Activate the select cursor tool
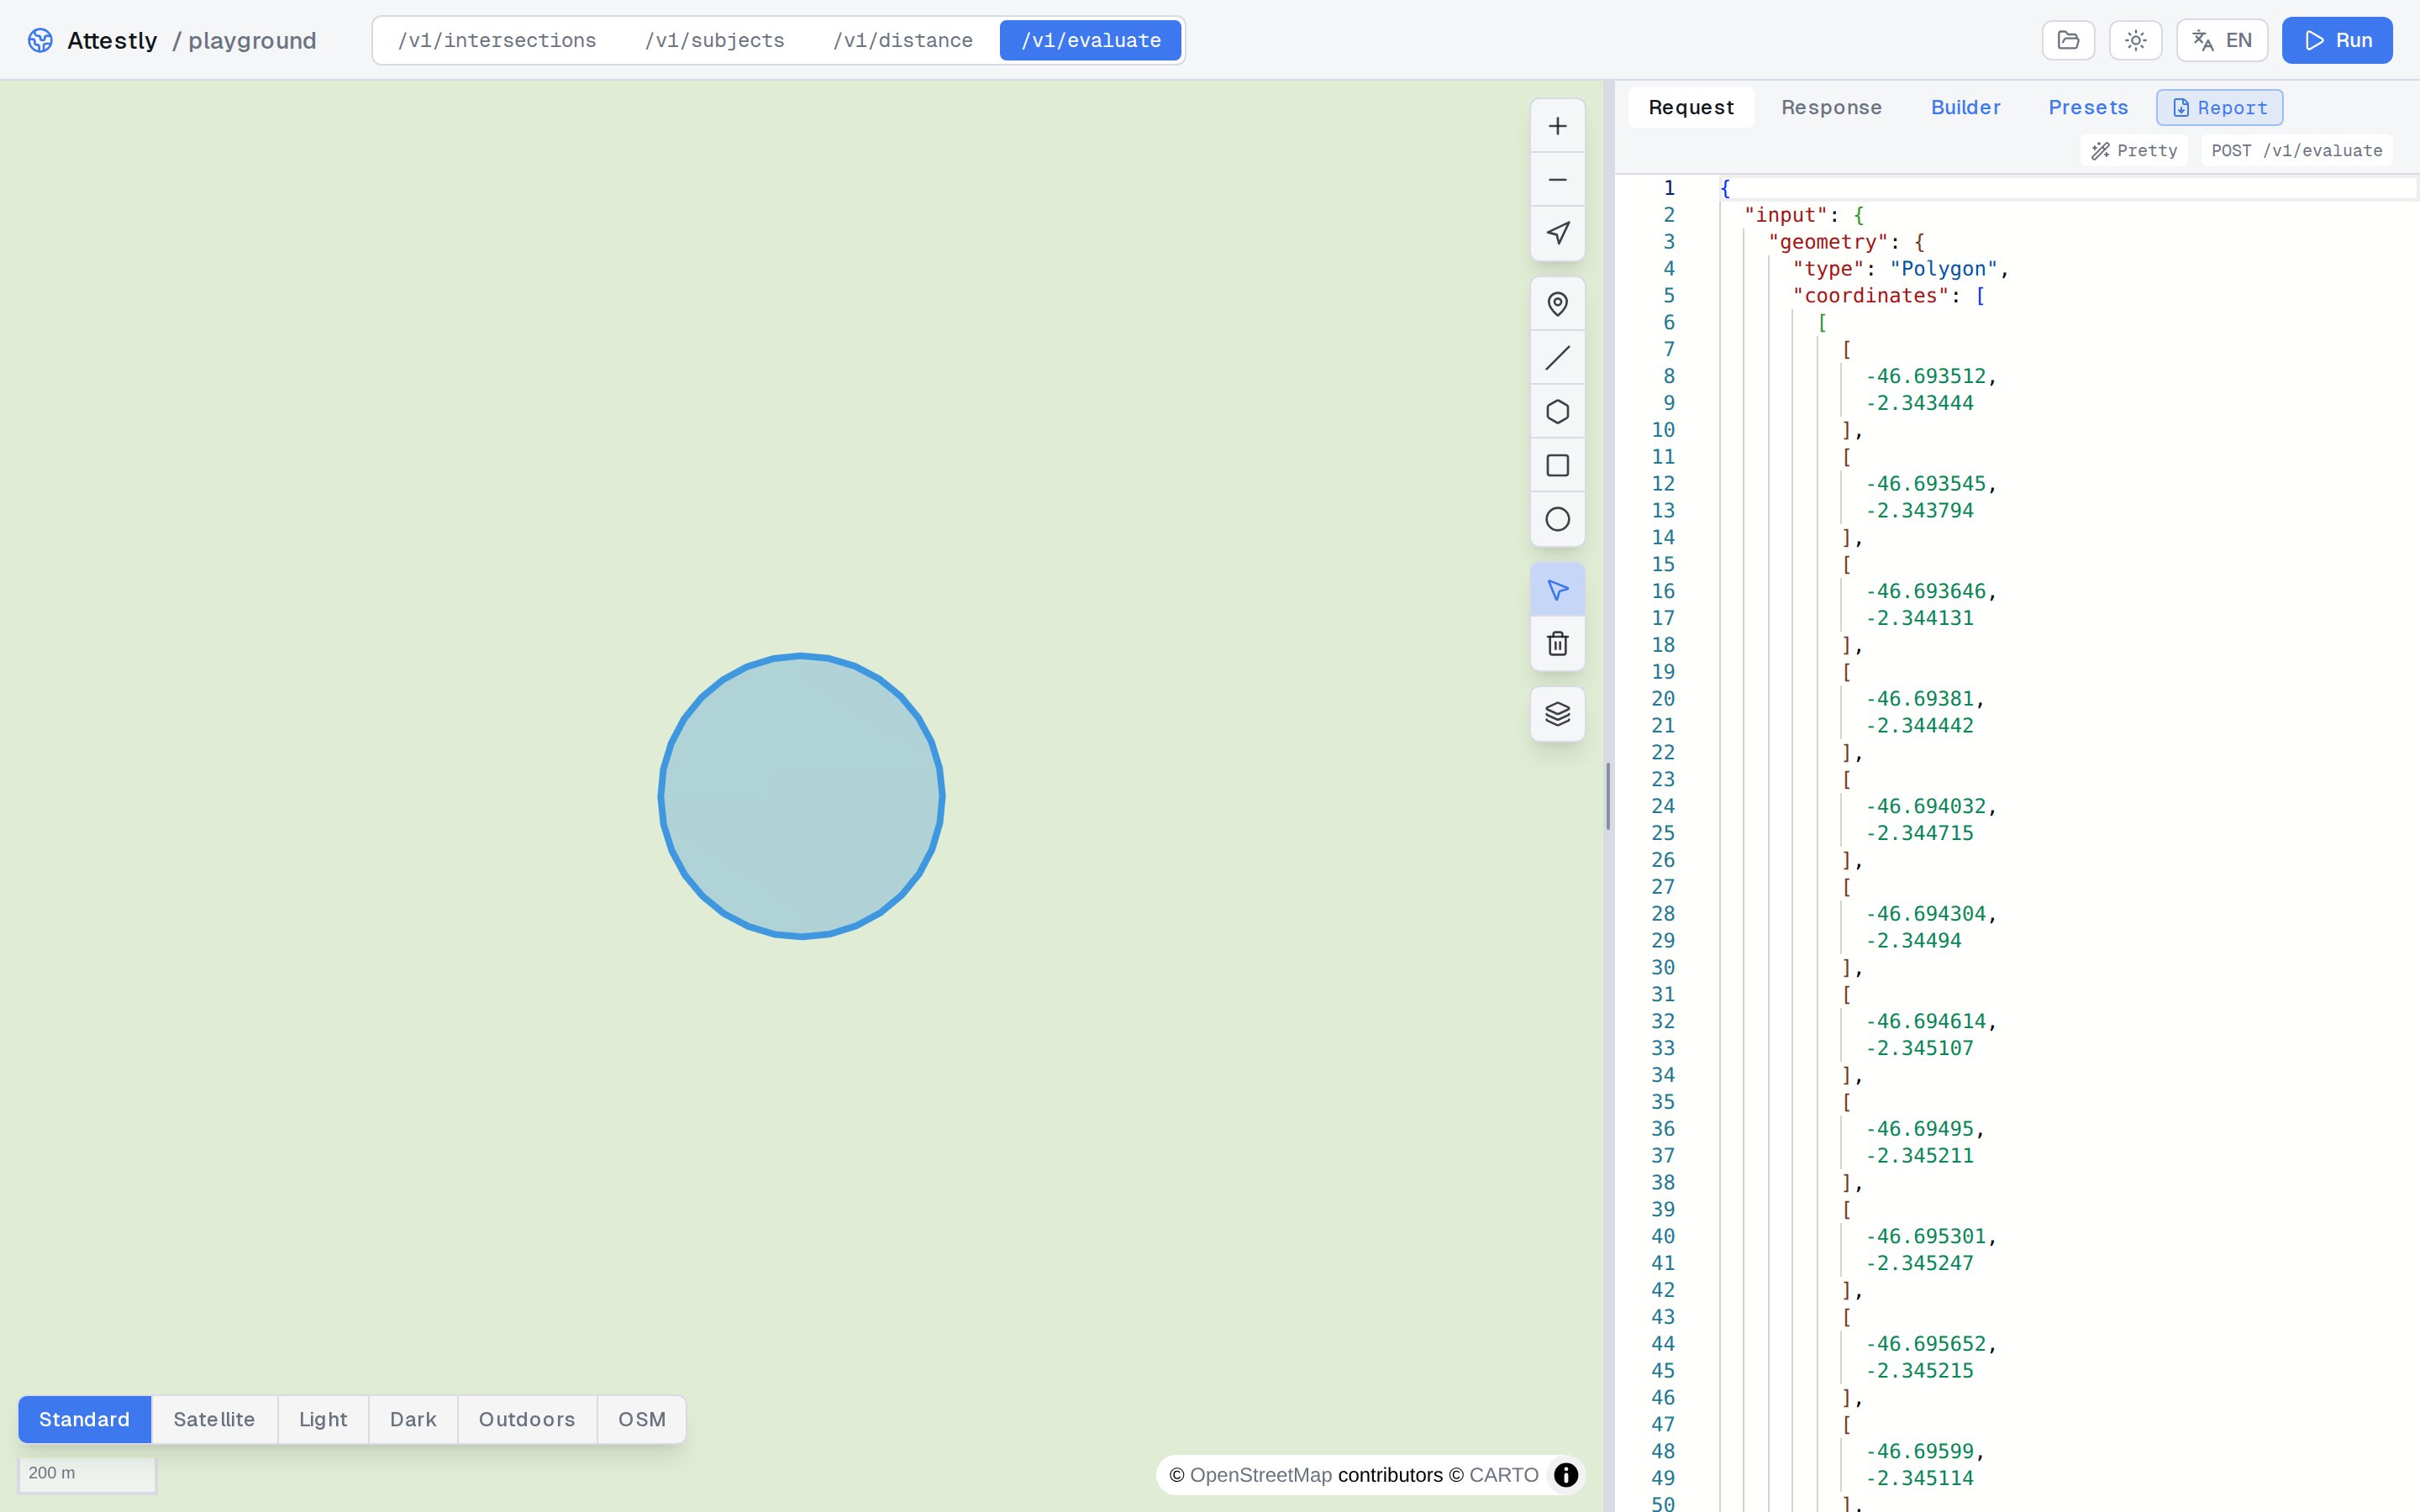This screenshot has height=1512, width=2420. 1557,590
